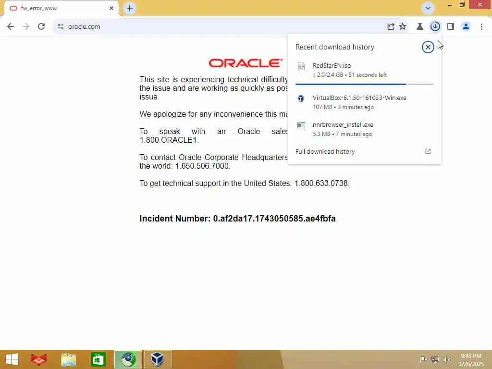Restore down the browser window
The height and width of the screenshot is (369, 492).
pos(462,5)
